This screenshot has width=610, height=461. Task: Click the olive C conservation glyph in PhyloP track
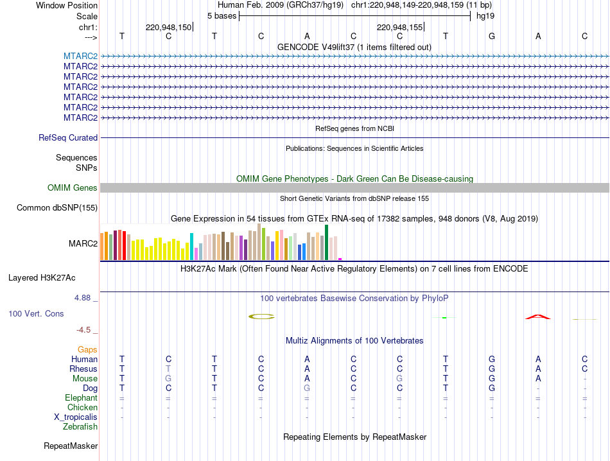coord(261,317)
